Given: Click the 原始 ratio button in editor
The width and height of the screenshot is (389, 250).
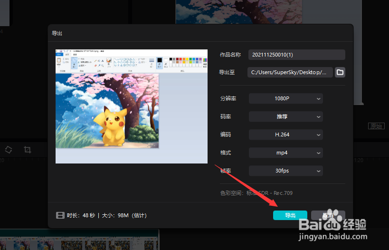Looking at the screenshot, I should [376, 126].
